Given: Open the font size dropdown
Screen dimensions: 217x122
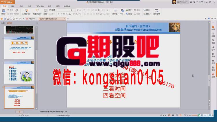Looking at the screenshot, I should [75, 10].
